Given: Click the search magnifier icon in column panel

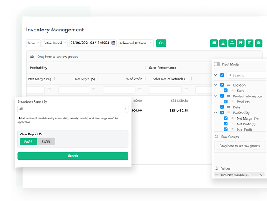Looking at the screenshot, I should [230, 75].
